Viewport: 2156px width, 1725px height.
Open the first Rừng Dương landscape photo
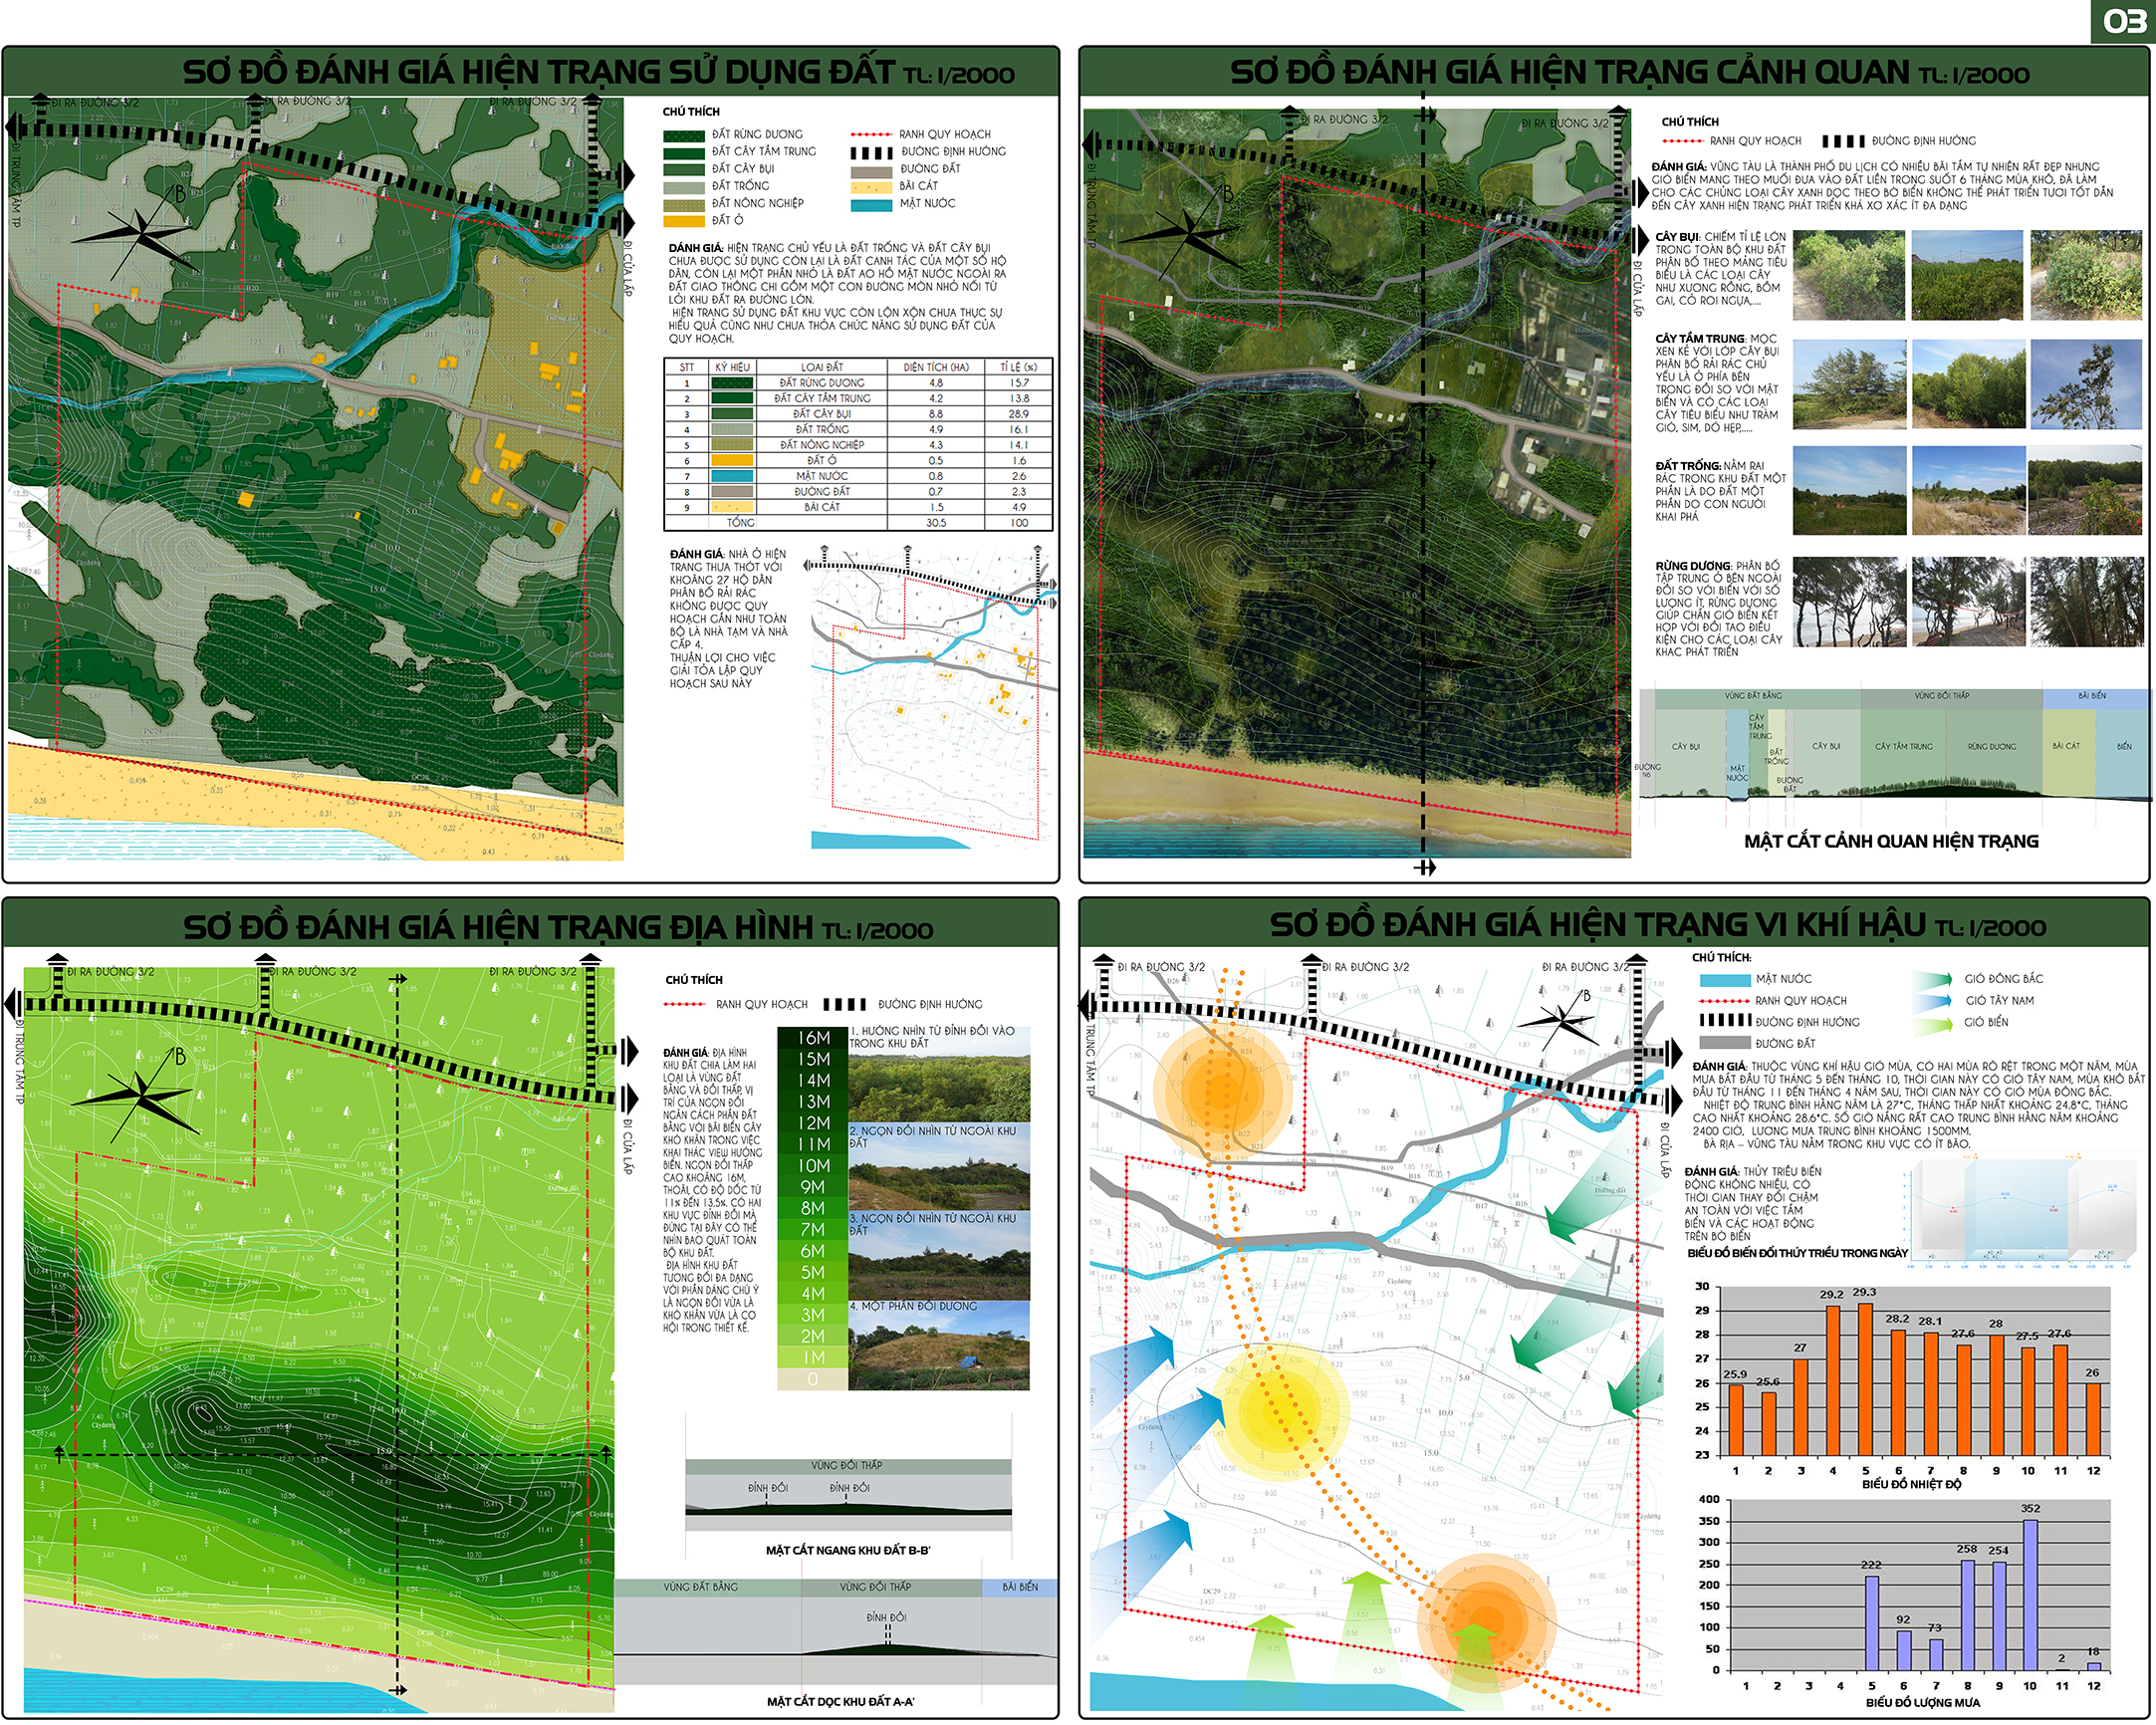(x=1849, y=602)
